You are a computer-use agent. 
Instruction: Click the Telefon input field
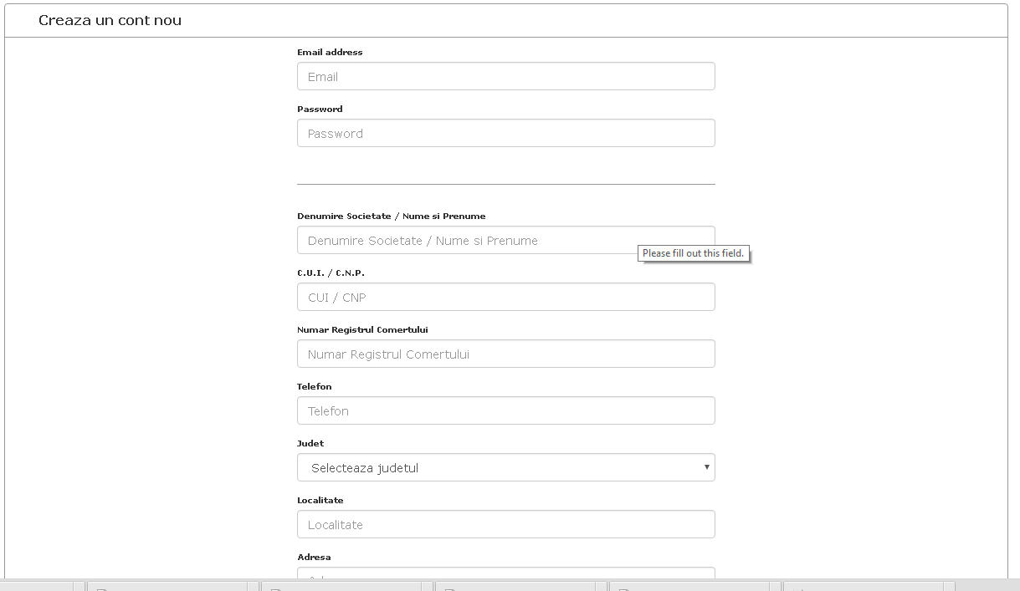pyautogui.click(x=505, y=410)
